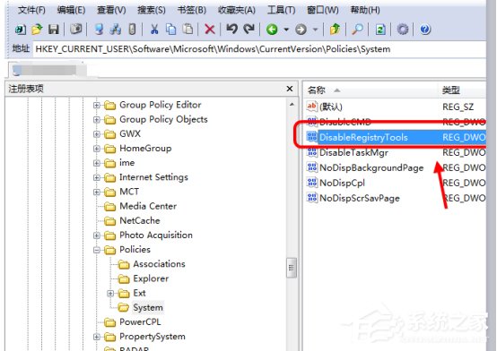Select the PowerCPL key
This screenshot has height=351, width=497.
[x=140, y=322]
